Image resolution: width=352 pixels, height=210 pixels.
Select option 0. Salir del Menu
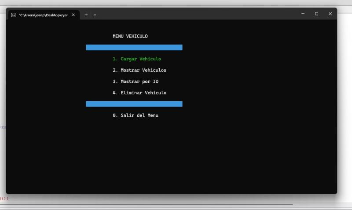(x=136, y=115)
